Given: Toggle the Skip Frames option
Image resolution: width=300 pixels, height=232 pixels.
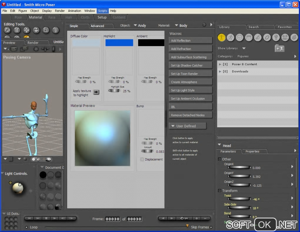Looking at the screenshot, I should [x=211, y=227].
